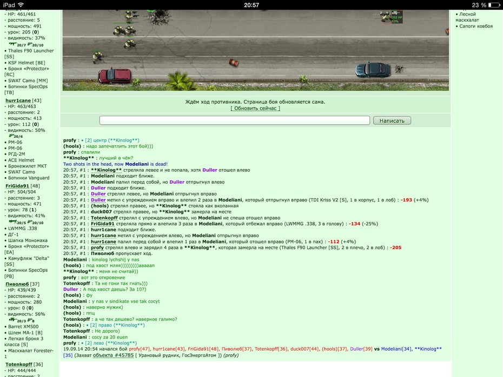Click the Обновить сейчас refresh link
The image size is (503, 377).
point(255,108)
